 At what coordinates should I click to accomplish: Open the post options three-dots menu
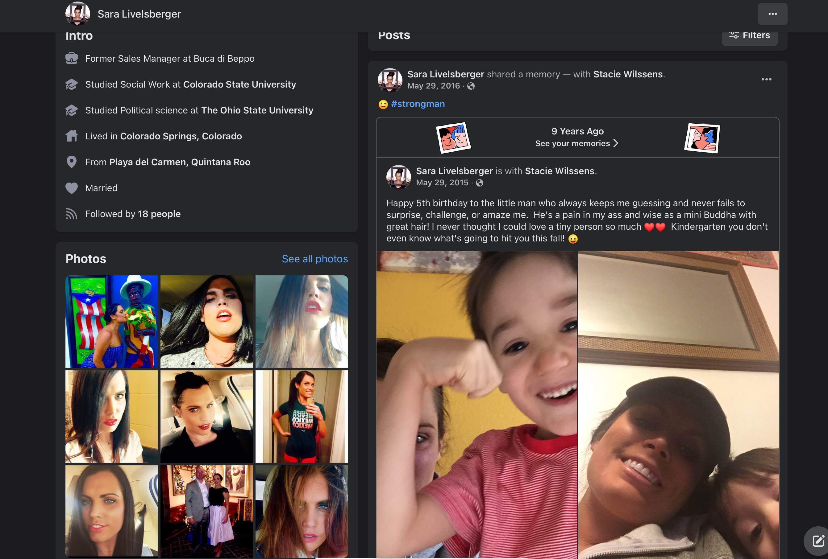[766, 80]
